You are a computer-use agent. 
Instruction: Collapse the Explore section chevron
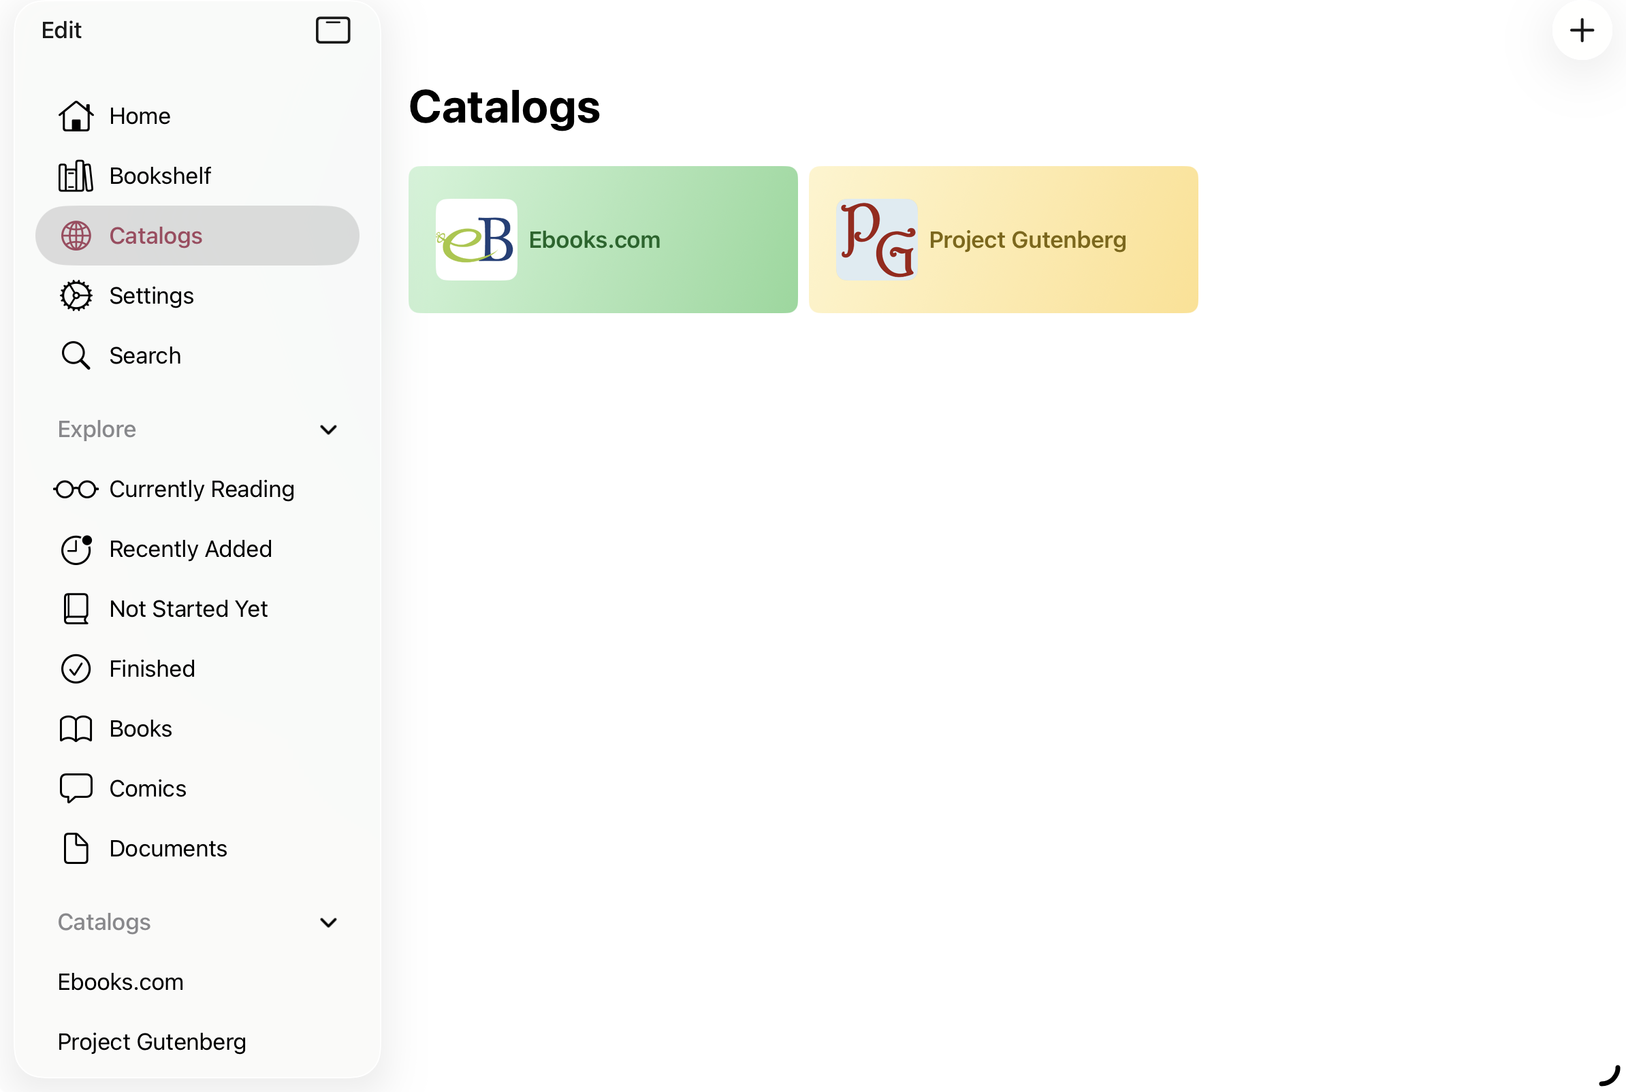pos(328,430)
